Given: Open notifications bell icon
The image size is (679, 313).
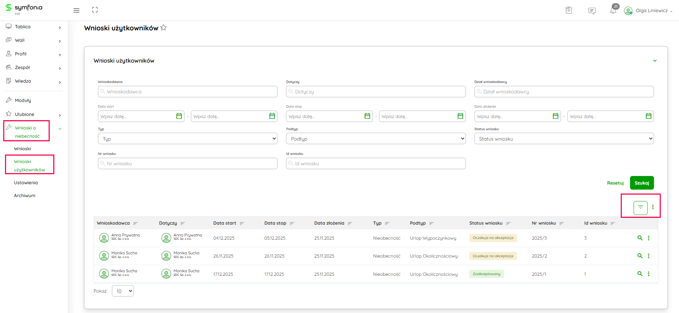Looking at the screenshot, I should pos(613,10).
